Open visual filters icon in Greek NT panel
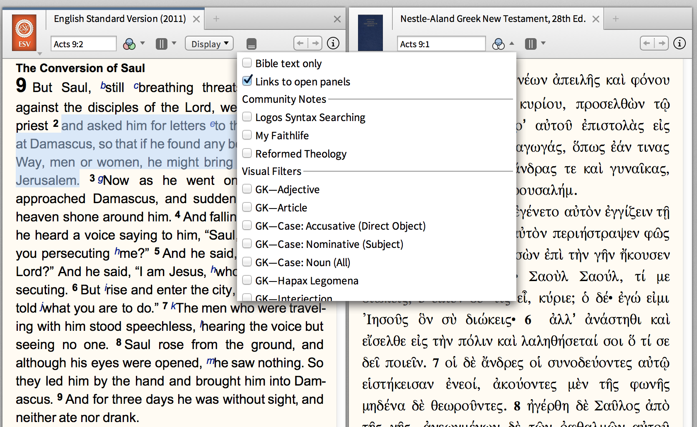 click(498, 44)
